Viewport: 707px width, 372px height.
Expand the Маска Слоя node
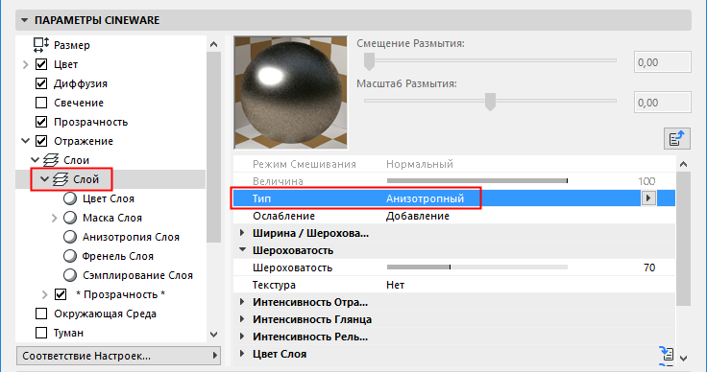click(x=54, y=219)
